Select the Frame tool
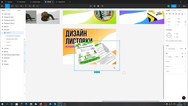Image resolution: width=188 pixels, height=106 pixels. click(12, 6)
